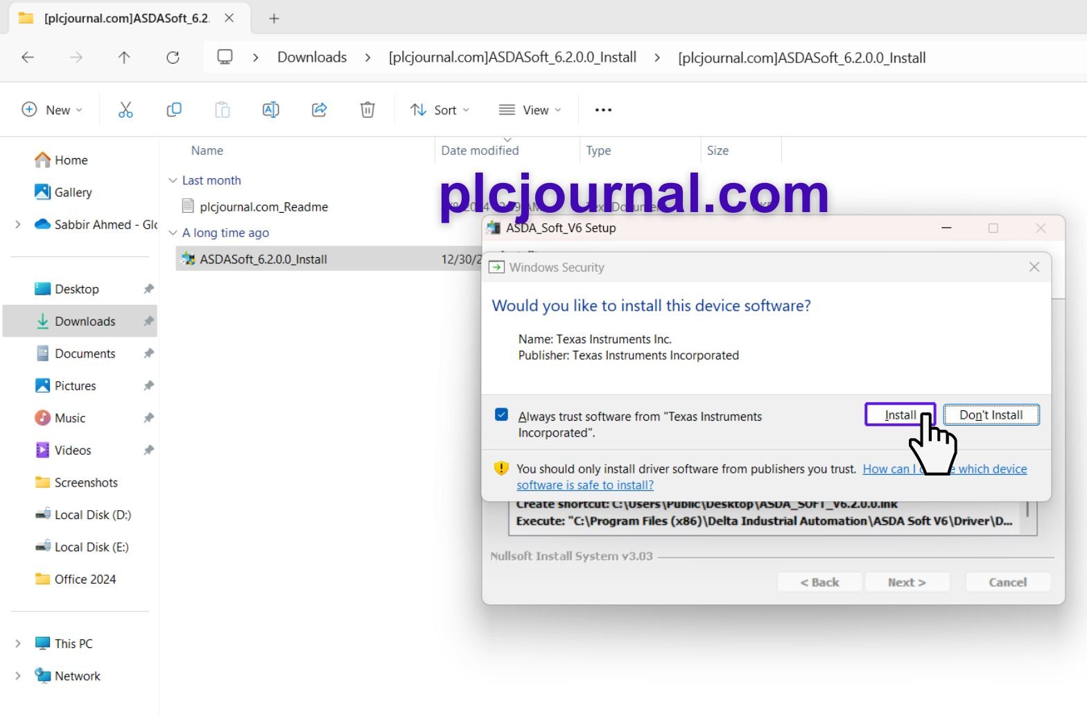Sort files by Size column header
This screenshot has height=716, width=1087.
(x=718, y=150)
